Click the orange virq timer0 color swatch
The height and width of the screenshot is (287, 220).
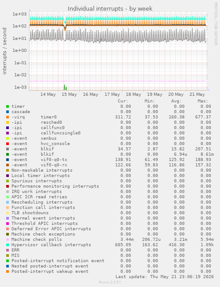8,117
